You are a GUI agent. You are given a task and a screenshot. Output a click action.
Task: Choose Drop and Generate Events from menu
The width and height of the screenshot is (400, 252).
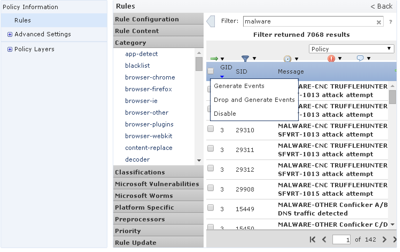(254, 100)
